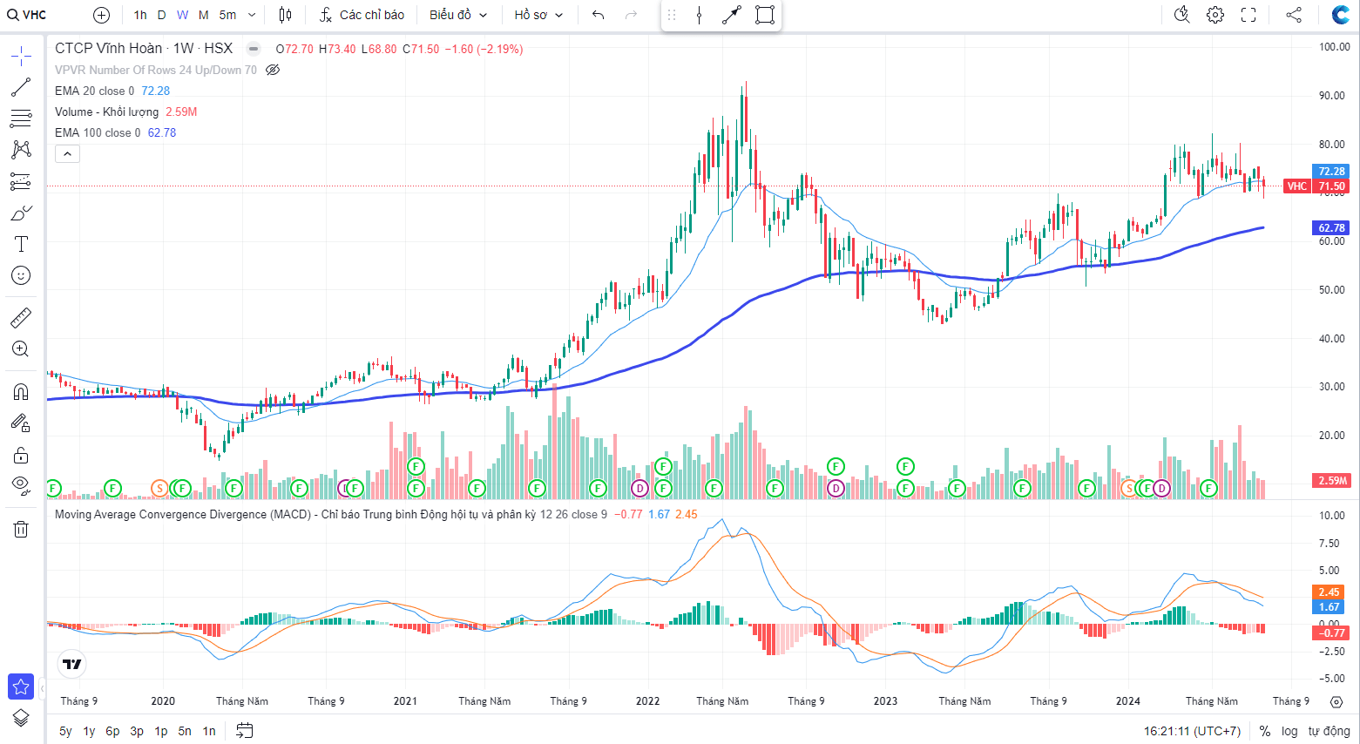Viewport: 1360px width, 744px height.
Task: Toggle log scale
Action: click(1289, 731)
